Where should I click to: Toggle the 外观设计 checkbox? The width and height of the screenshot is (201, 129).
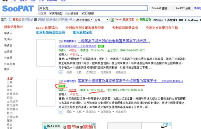[67, 13]
